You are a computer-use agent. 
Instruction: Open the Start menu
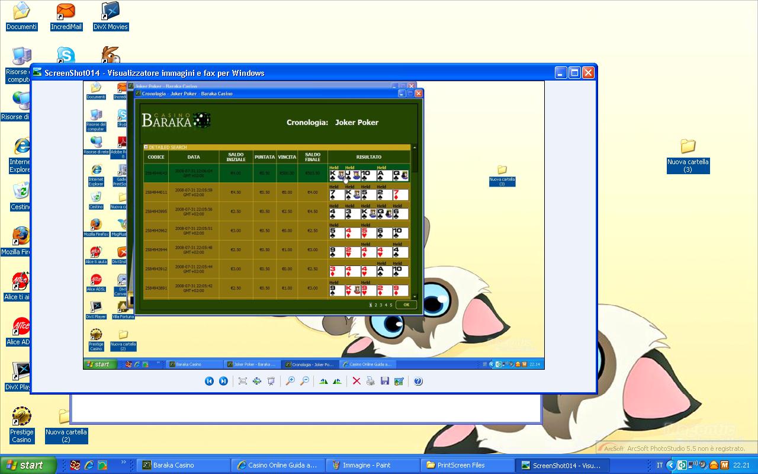(28, 465)
